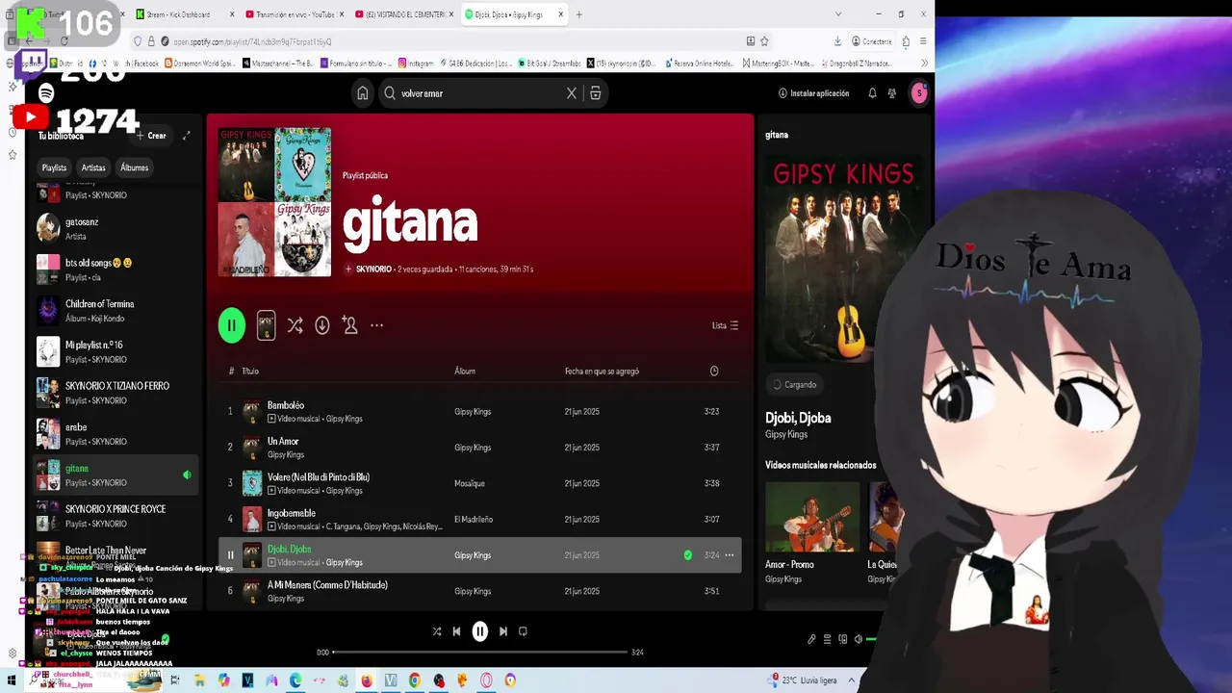
Task: Open the Browse icon beside search
Action: [596, 93]
